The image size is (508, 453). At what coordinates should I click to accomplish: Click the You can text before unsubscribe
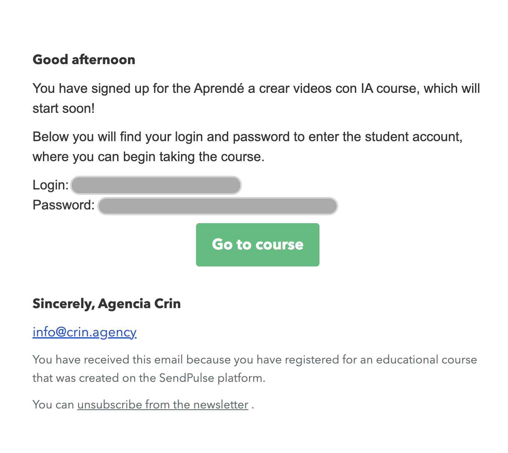53,405
